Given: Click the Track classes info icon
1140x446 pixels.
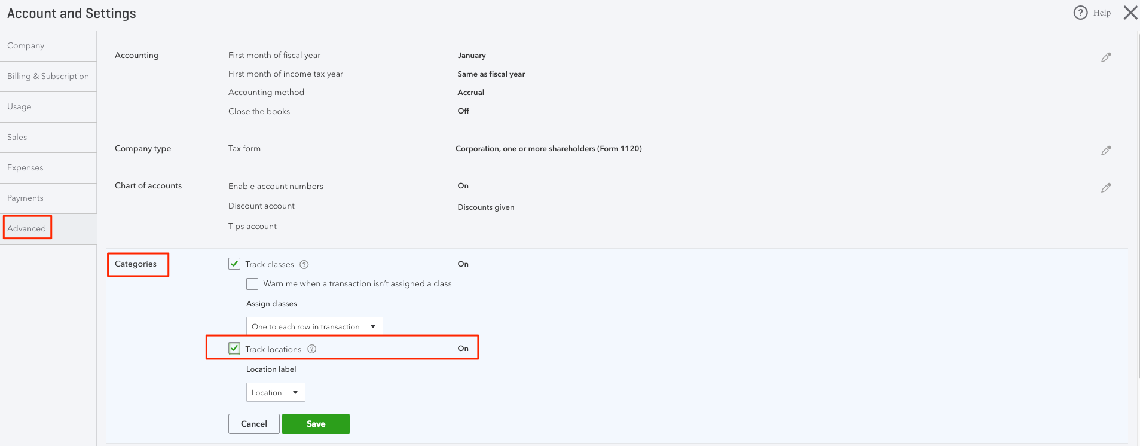Looking at the screenshot, I should 304,264.
